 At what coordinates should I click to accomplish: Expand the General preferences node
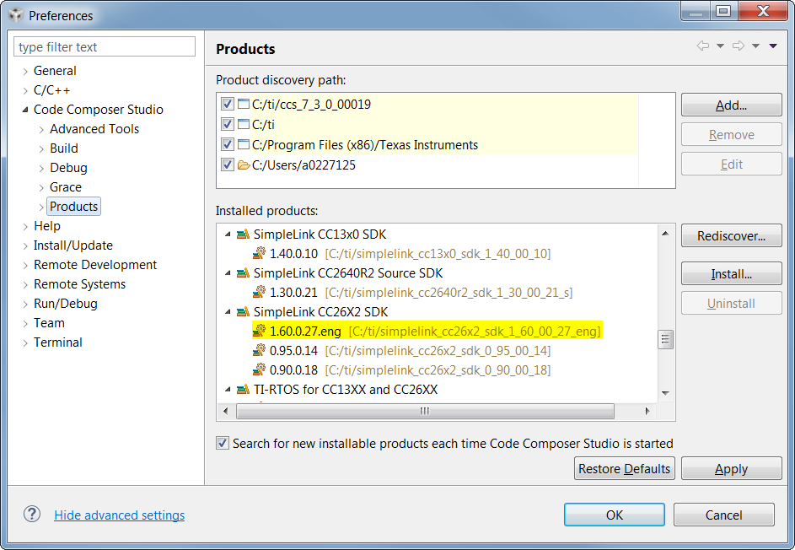(25, 72)
